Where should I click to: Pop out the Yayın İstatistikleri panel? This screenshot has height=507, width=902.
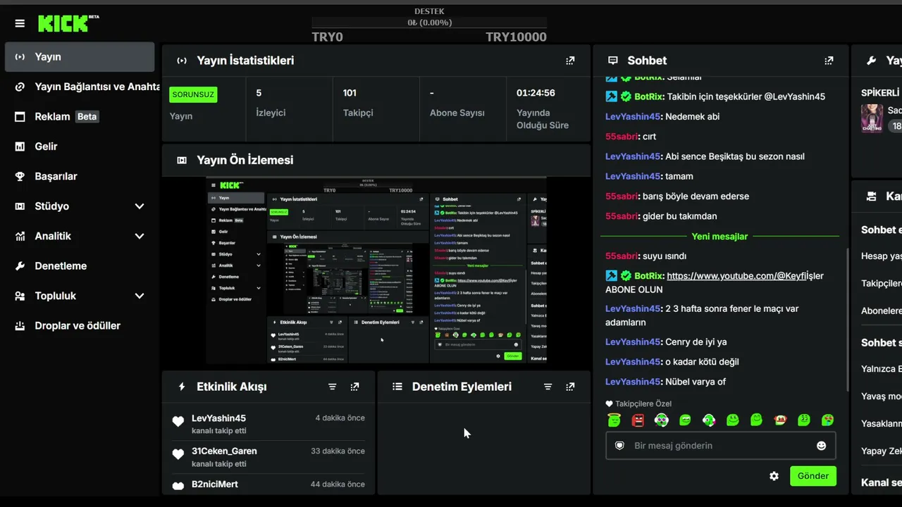pyautogui.click(x=570, y=61)
